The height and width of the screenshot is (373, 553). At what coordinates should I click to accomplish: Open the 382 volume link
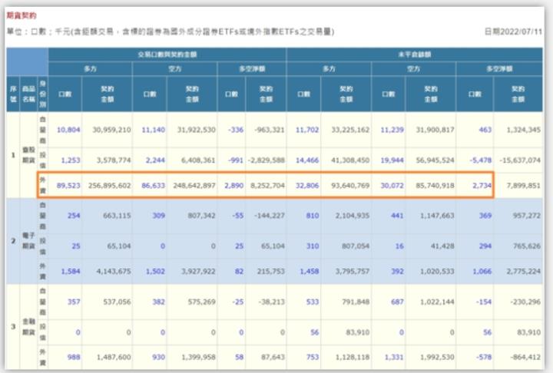(x=158, y=302)
